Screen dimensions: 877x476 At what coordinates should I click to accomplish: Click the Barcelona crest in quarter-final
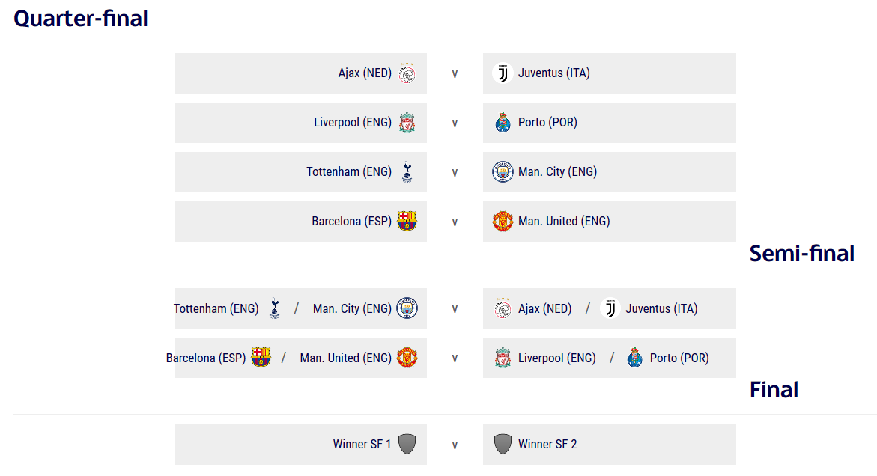click(407, 222)
